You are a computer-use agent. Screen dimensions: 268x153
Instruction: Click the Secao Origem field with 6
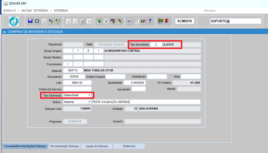pyautogui.click(x=88, y=51)
